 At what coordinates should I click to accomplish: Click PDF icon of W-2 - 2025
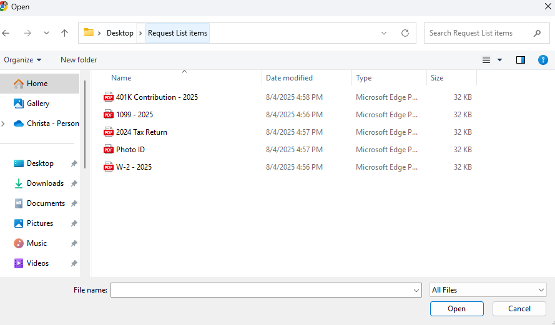pyautogui.click(x=108, y=167)
